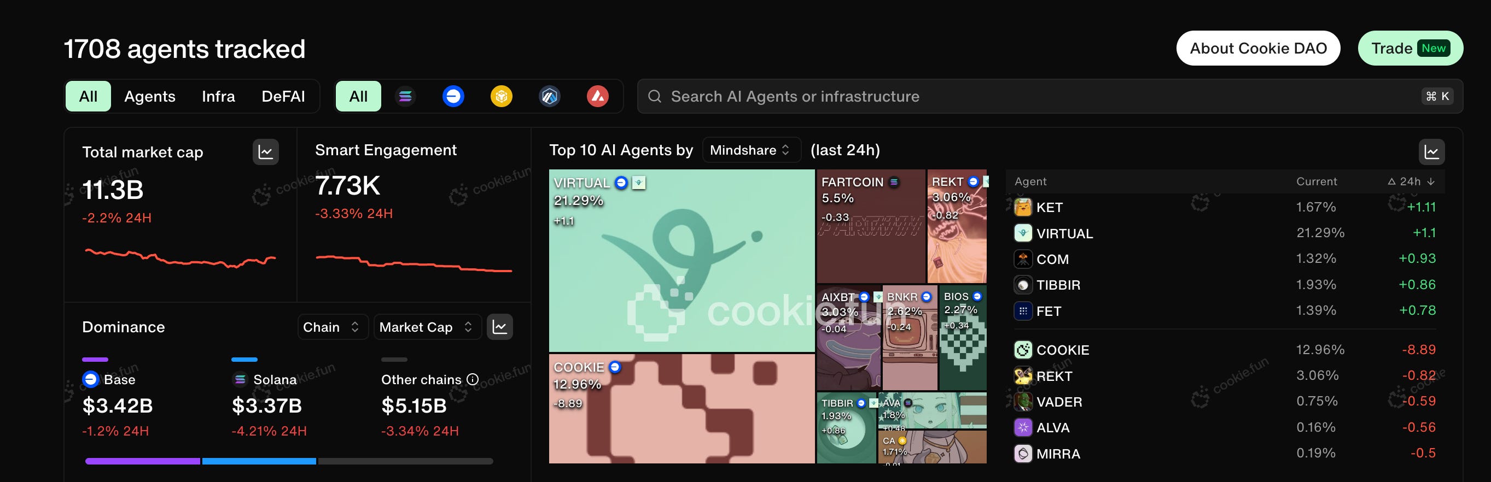The height and width of the screenshot is (482, 1491).
Task: Click the VADER agent avatar icon
Action: point(1023,402)
